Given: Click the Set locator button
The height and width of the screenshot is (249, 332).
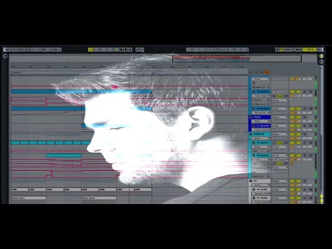Looking at the screenshot, I should point(256,73).
